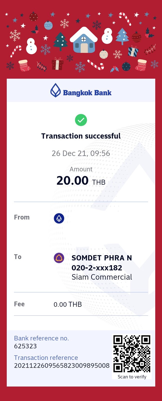Image resolution: width=162 pixels, height=401 pixels.
Task: Click the white house illustration in banner
Action: 84,40
